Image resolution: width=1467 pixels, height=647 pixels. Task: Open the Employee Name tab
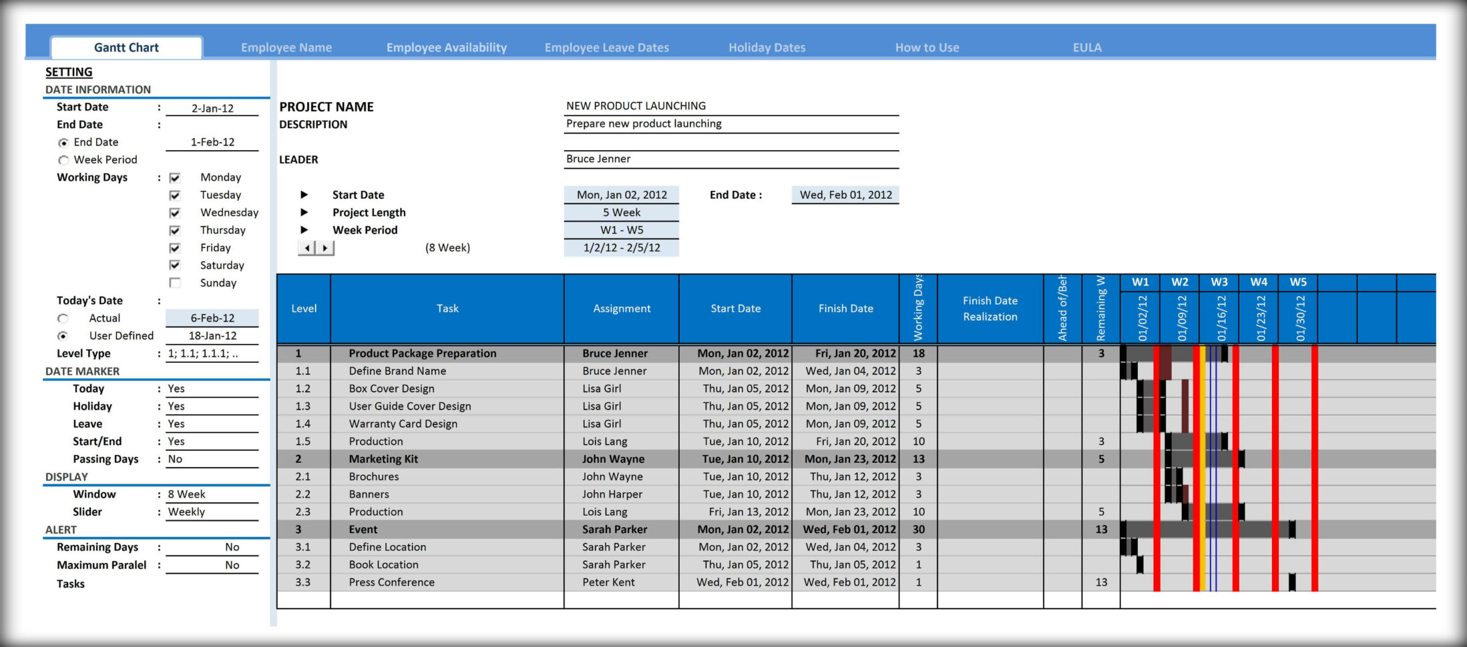point(286,47)
